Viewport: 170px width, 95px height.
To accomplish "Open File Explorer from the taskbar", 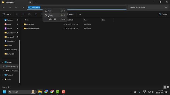I will (x=40, y=92).
